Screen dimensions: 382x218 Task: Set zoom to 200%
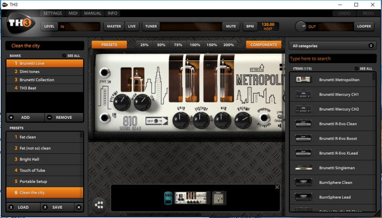(229, 45)
